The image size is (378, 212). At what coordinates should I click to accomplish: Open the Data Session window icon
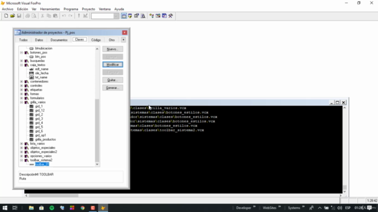130,16
